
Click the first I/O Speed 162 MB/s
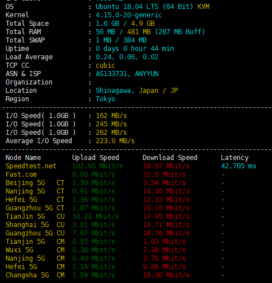(x=111, y=116)
